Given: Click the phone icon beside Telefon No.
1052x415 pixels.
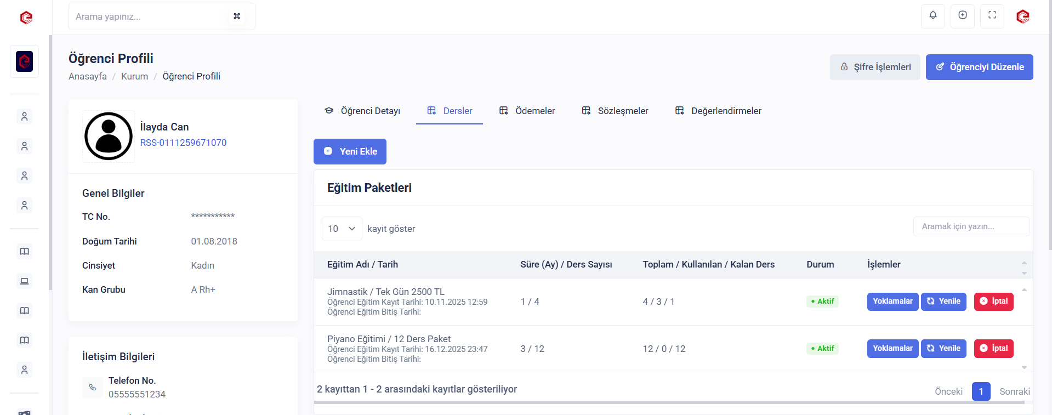Looking at the screenshot, I should (x=92, y=387).
